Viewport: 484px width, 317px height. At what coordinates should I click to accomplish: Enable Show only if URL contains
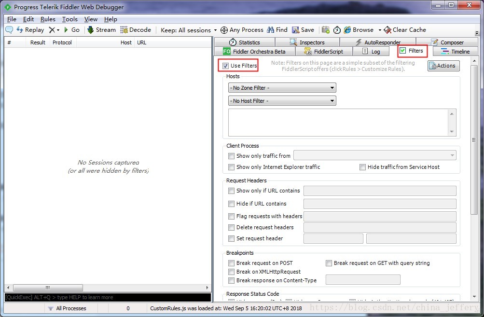point(231,191)
